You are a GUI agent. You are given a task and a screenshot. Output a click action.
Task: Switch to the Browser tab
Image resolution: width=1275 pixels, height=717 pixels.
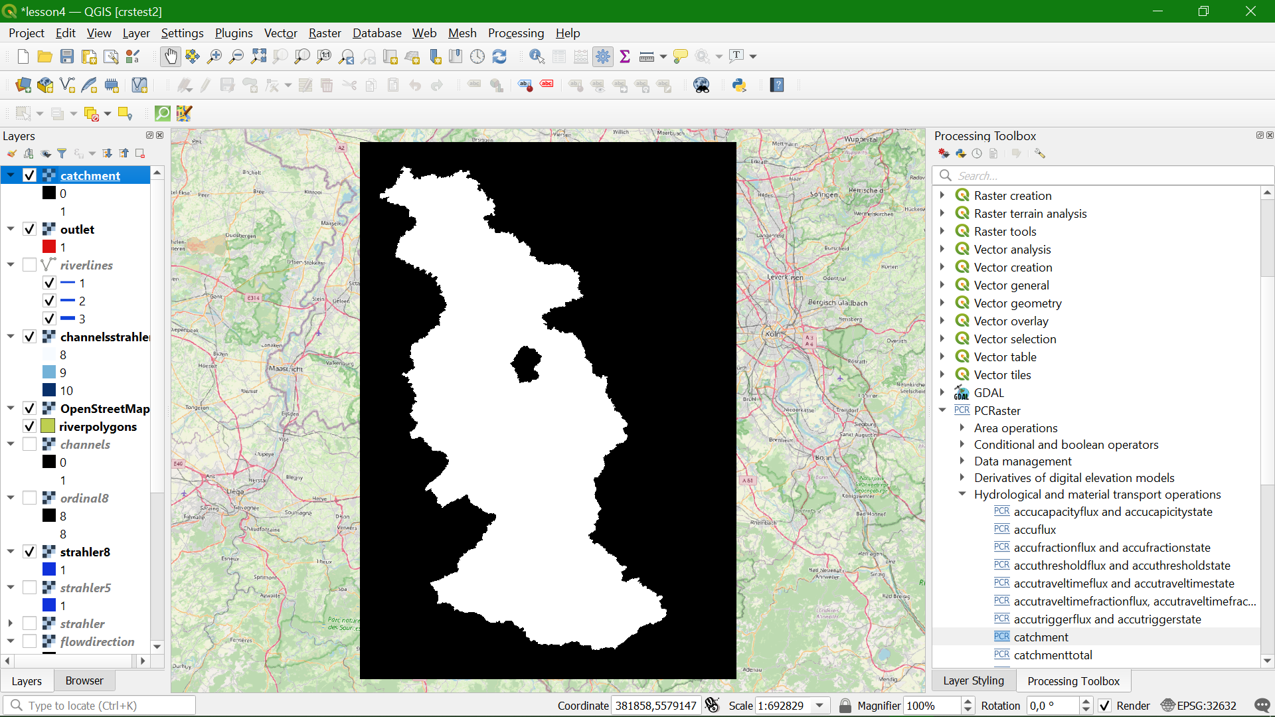(84, 680)
